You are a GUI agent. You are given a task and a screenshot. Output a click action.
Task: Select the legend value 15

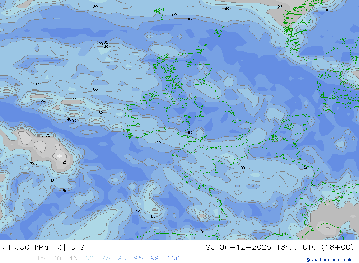41,258
